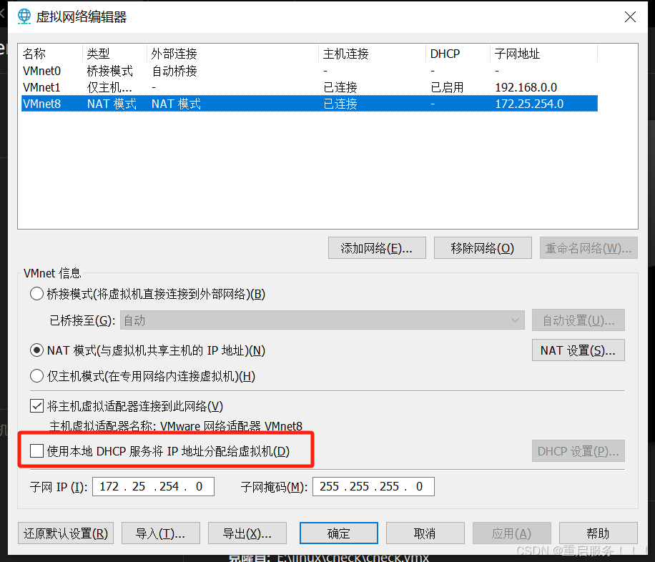
Task: Open NAT 设置(S)... button
Action: point(578,350)
